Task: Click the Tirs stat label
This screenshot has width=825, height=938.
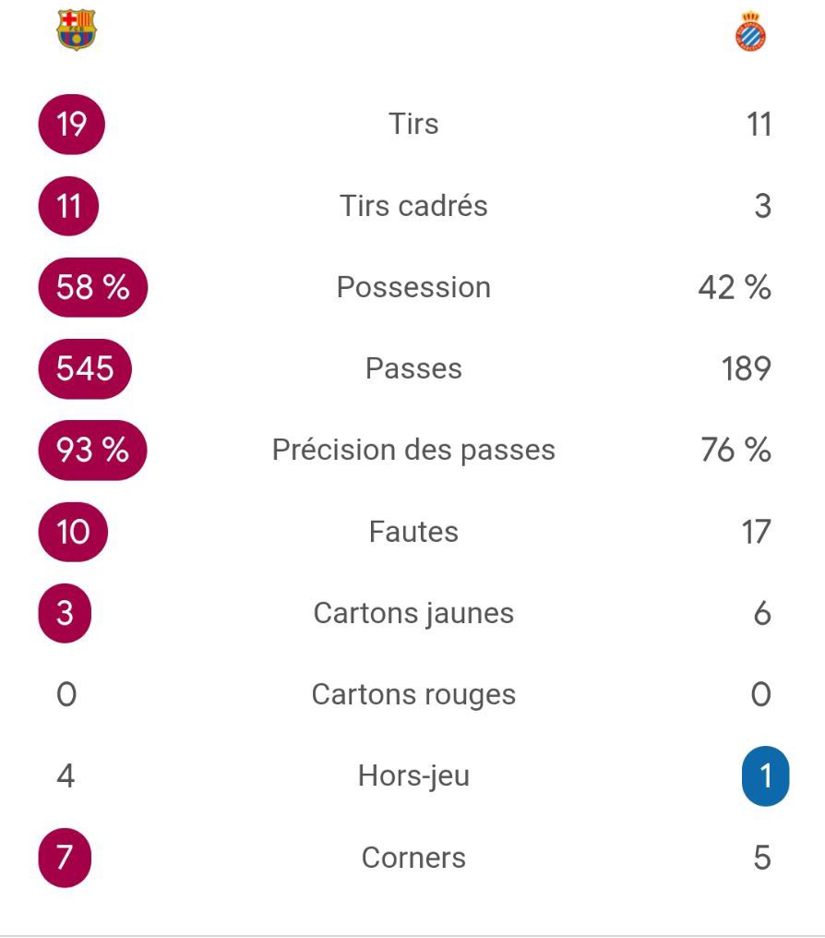Action: [413, 124]
